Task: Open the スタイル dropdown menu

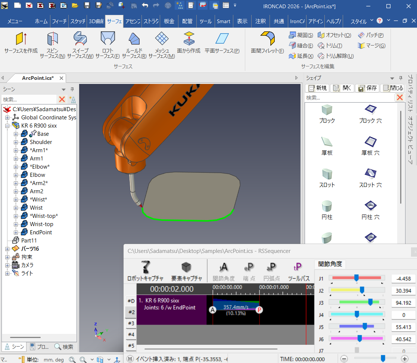Action: [x=362, y=21]
